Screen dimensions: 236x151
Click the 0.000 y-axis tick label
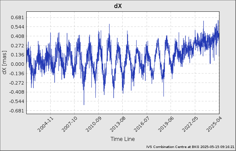coord(17,64)
